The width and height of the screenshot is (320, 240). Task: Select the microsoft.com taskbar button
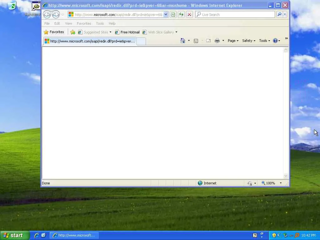coord(74,235)
